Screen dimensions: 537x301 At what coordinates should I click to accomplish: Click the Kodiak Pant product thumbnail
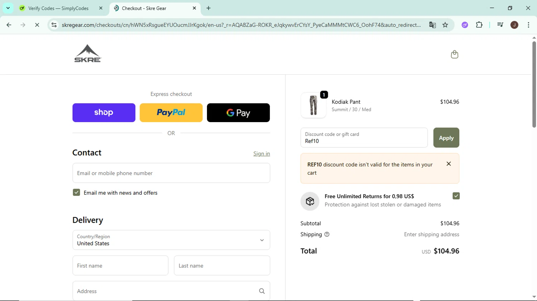pyautogui.click(x=313, y=105)
